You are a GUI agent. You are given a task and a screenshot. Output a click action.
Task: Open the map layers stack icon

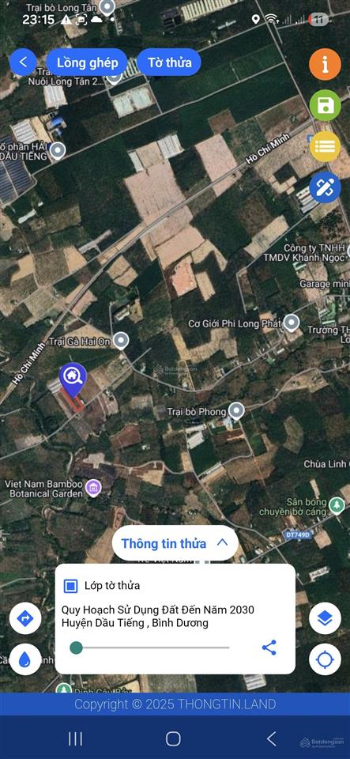[325, 618]
